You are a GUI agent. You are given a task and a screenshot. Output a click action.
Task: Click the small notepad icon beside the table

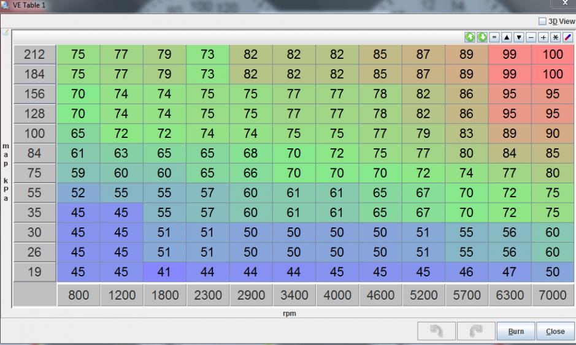tap(6, 32)
